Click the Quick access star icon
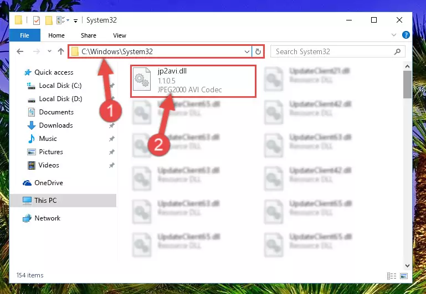Viewport: 426px width, 294px height. [28, 72]
